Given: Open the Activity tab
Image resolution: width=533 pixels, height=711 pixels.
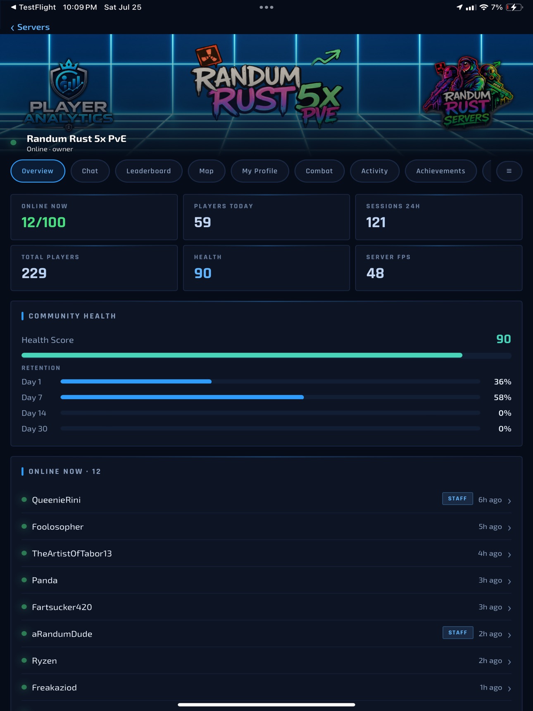Looking at the screenshot, I should [x=375, y=171].
